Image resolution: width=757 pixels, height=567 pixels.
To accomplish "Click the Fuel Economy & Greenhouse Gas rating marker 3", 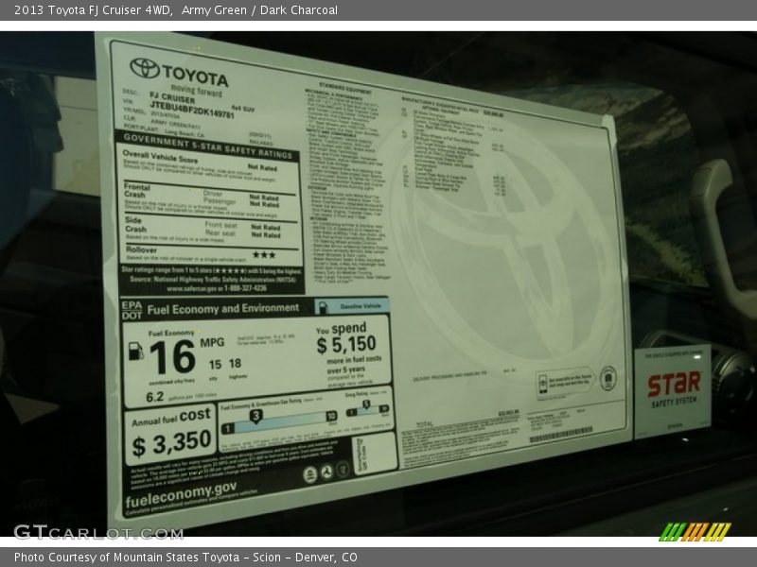I will (x=255, y=416).
